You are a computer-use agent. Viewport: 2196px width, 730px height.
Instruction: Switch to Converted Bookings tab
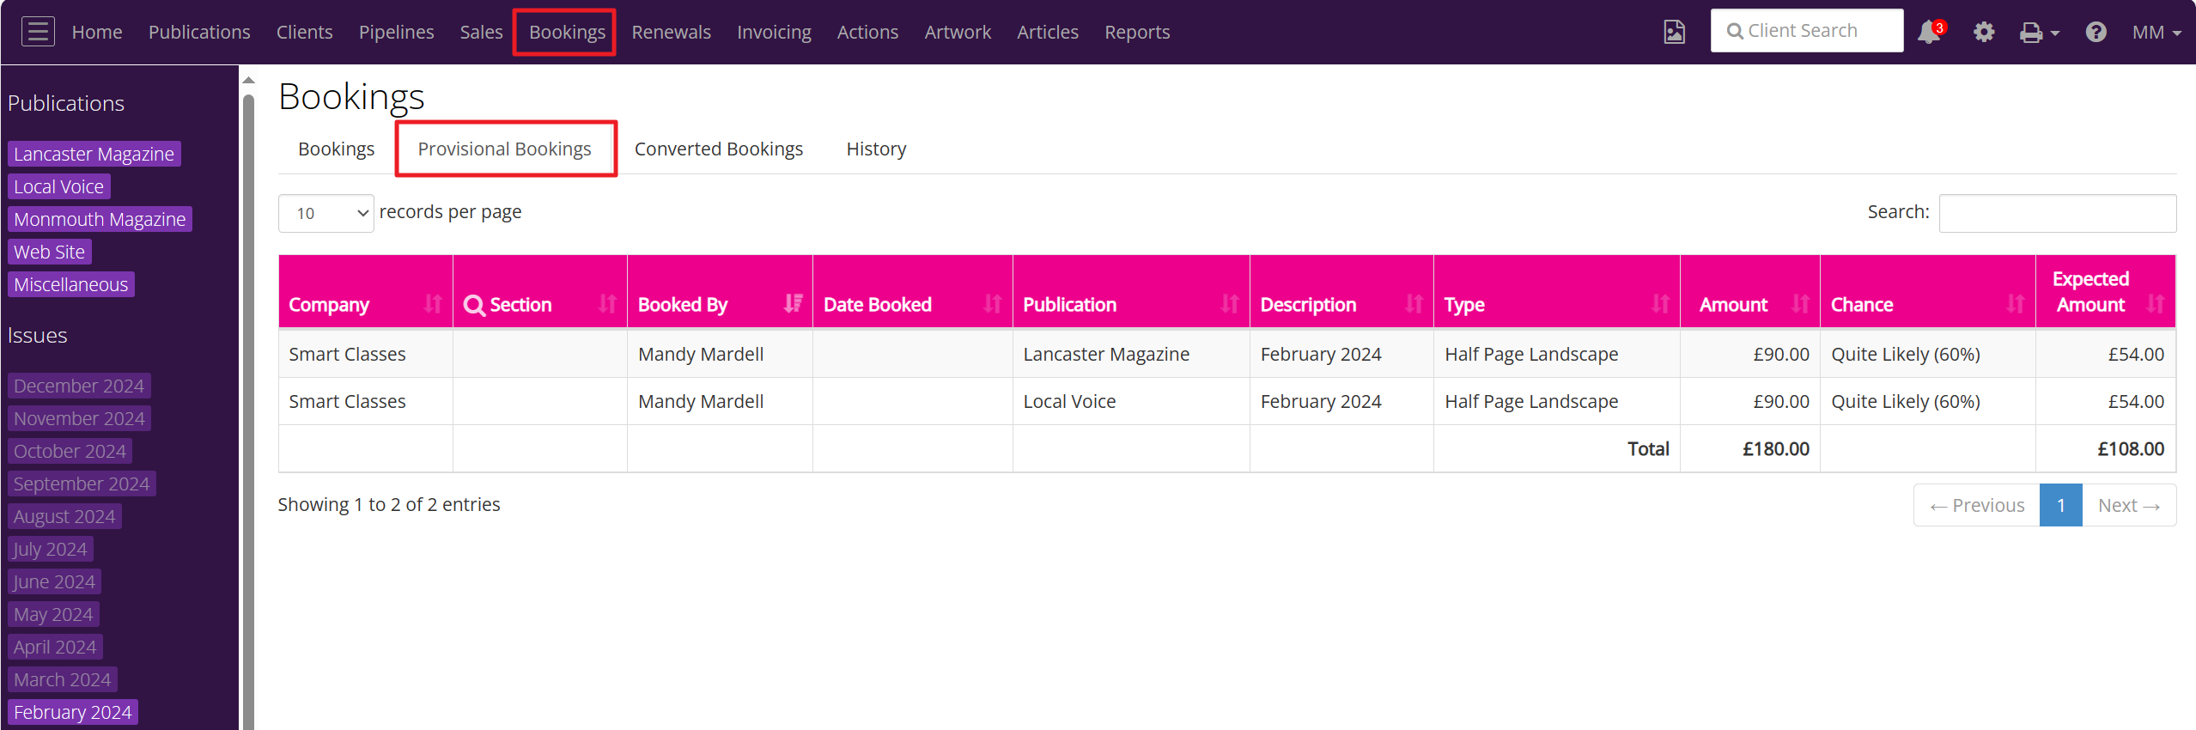pyautogui.click(x=719, y=149)
